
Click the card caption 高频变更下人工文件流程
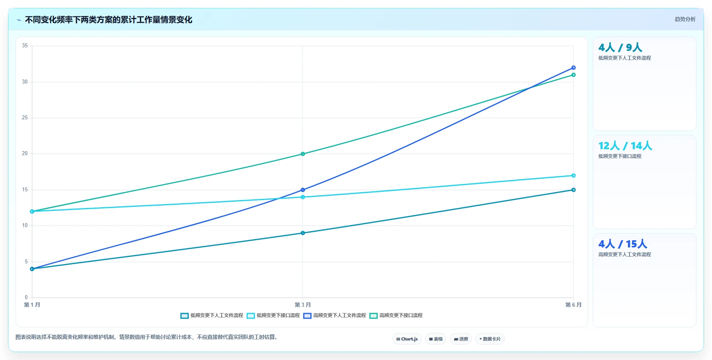pyautogui.click(x=624, y=255)
